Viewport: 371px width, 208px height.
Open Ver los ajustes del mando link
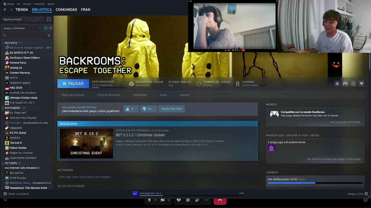coord(345,122)
